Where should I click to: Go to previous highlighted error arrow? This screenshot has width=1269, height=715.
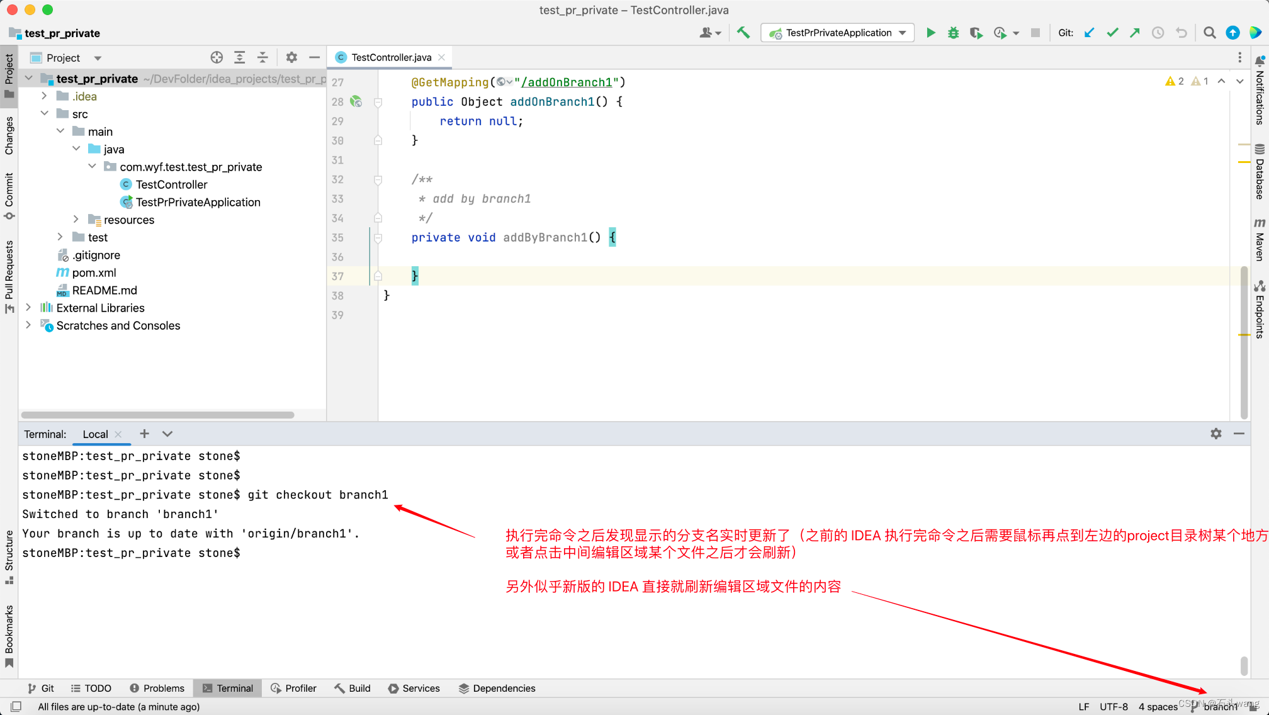click(1221, 81)
